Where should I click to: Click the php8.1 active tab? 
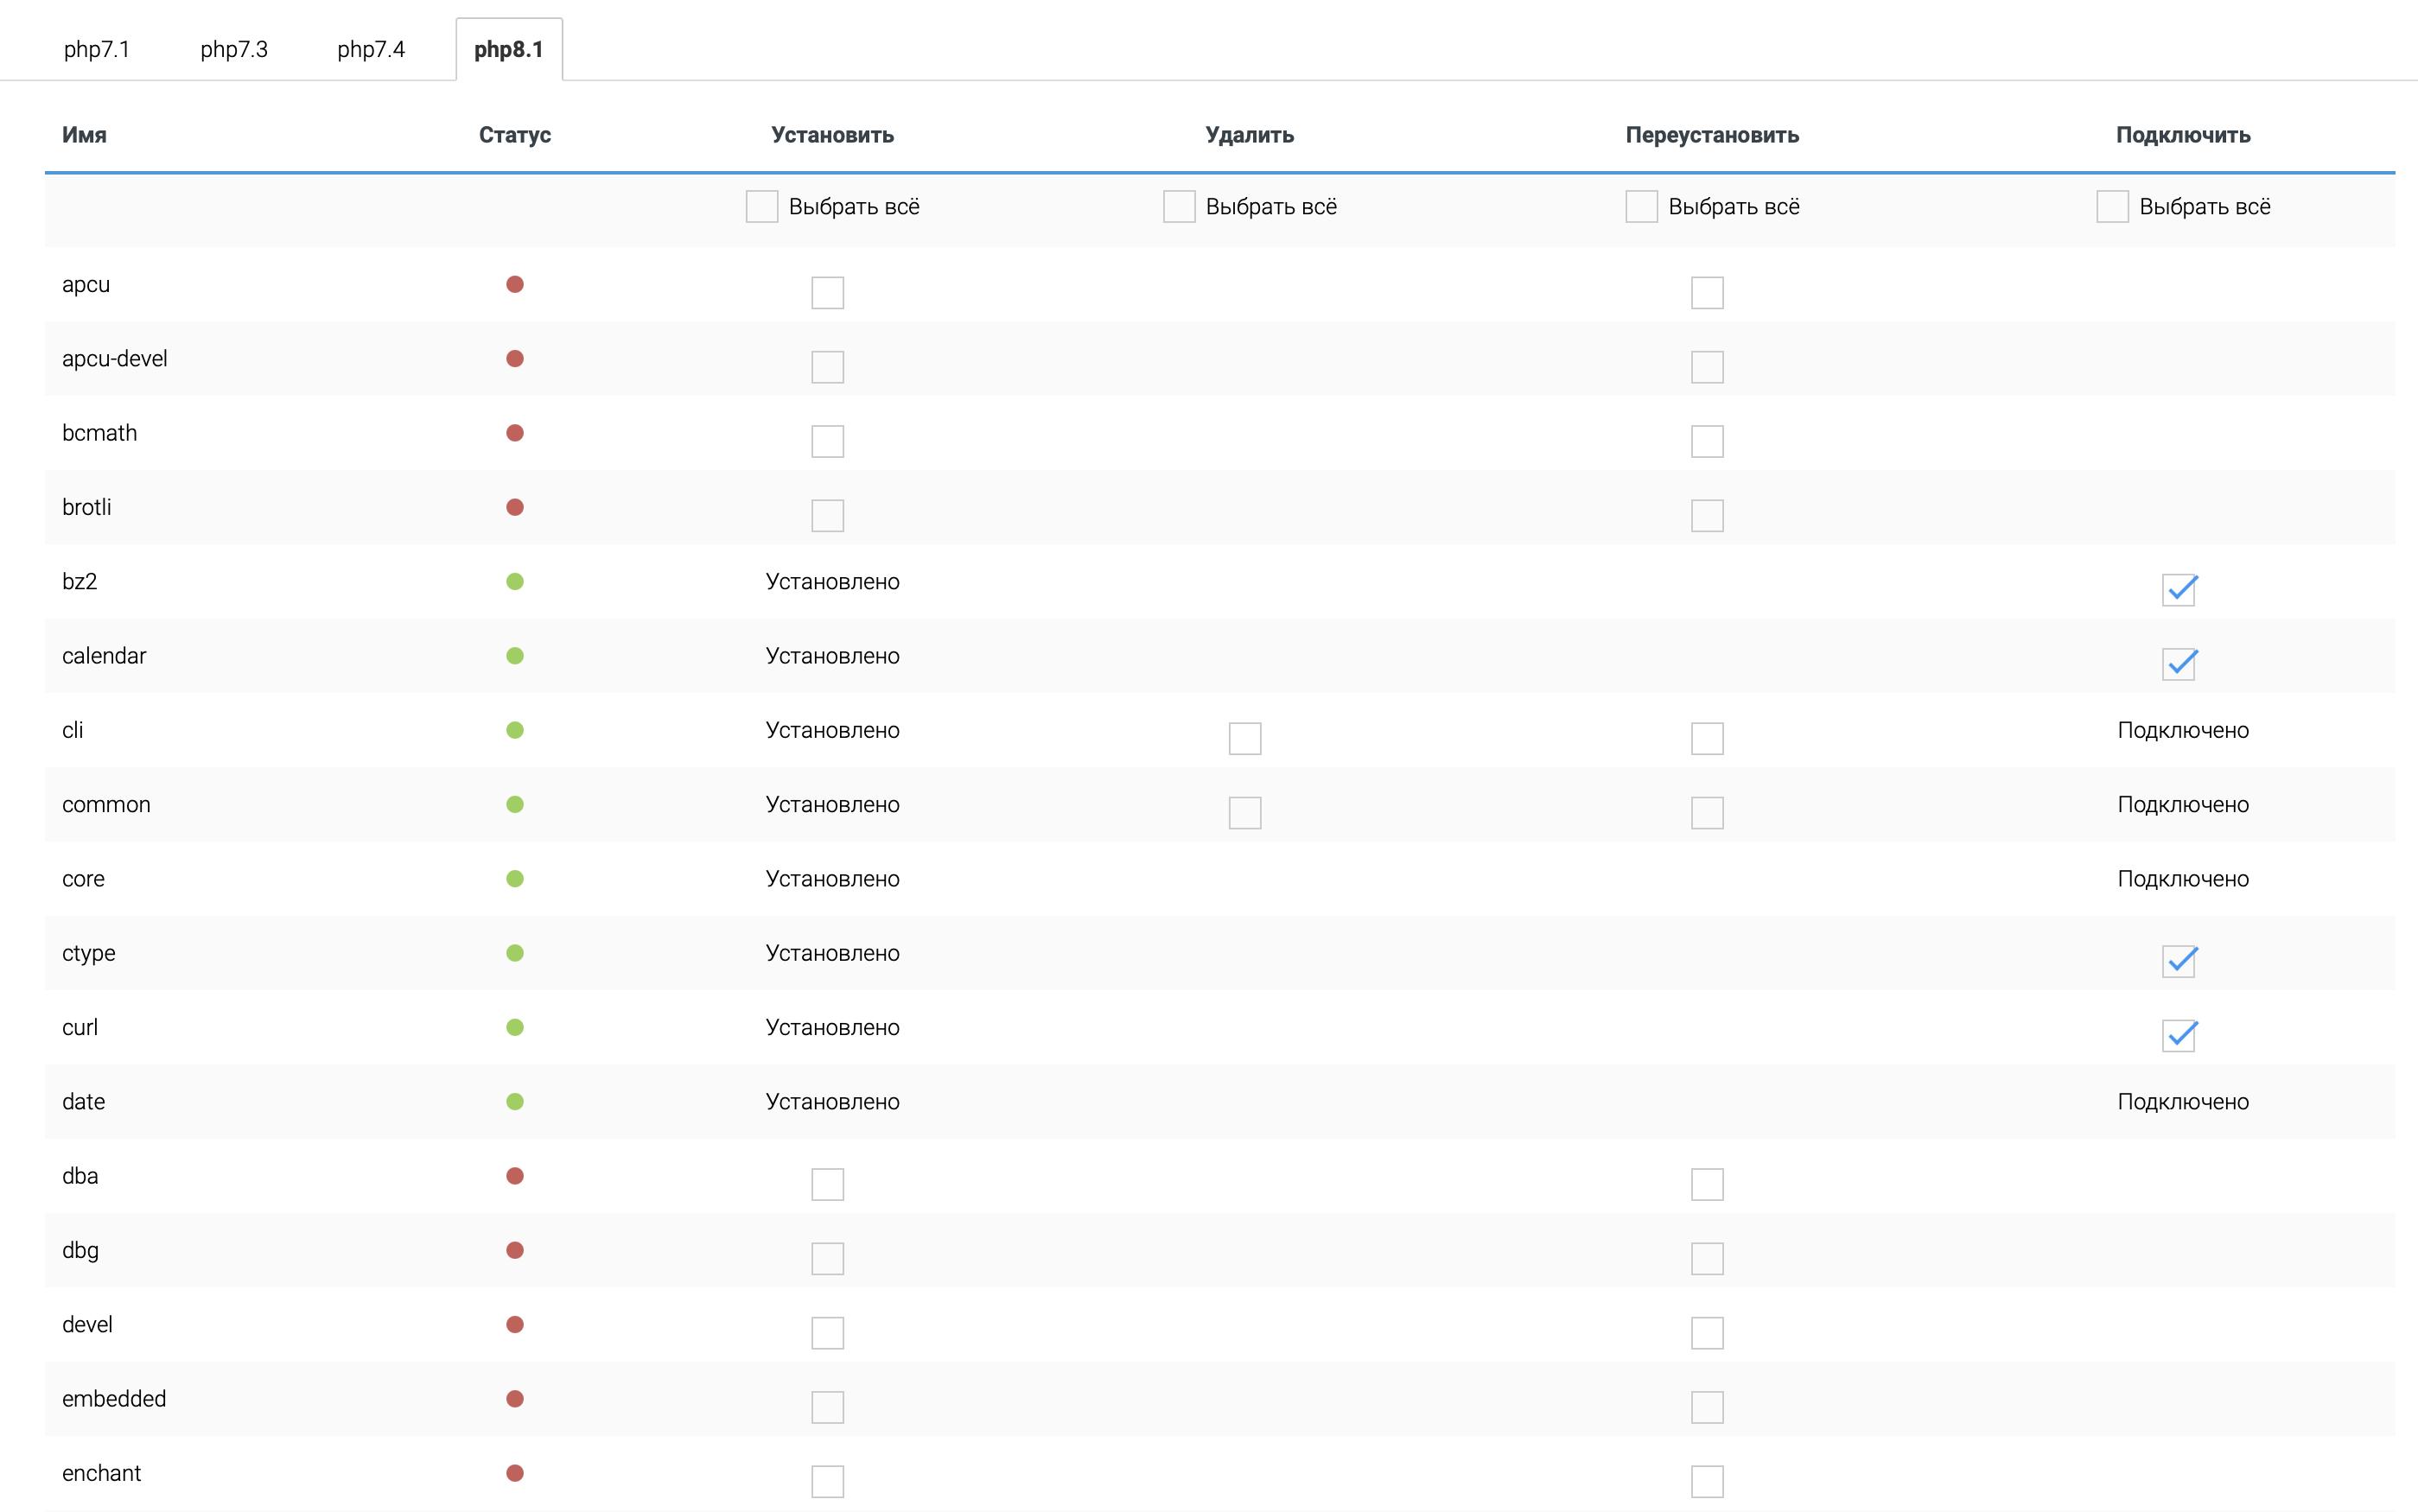click(508, 49)
